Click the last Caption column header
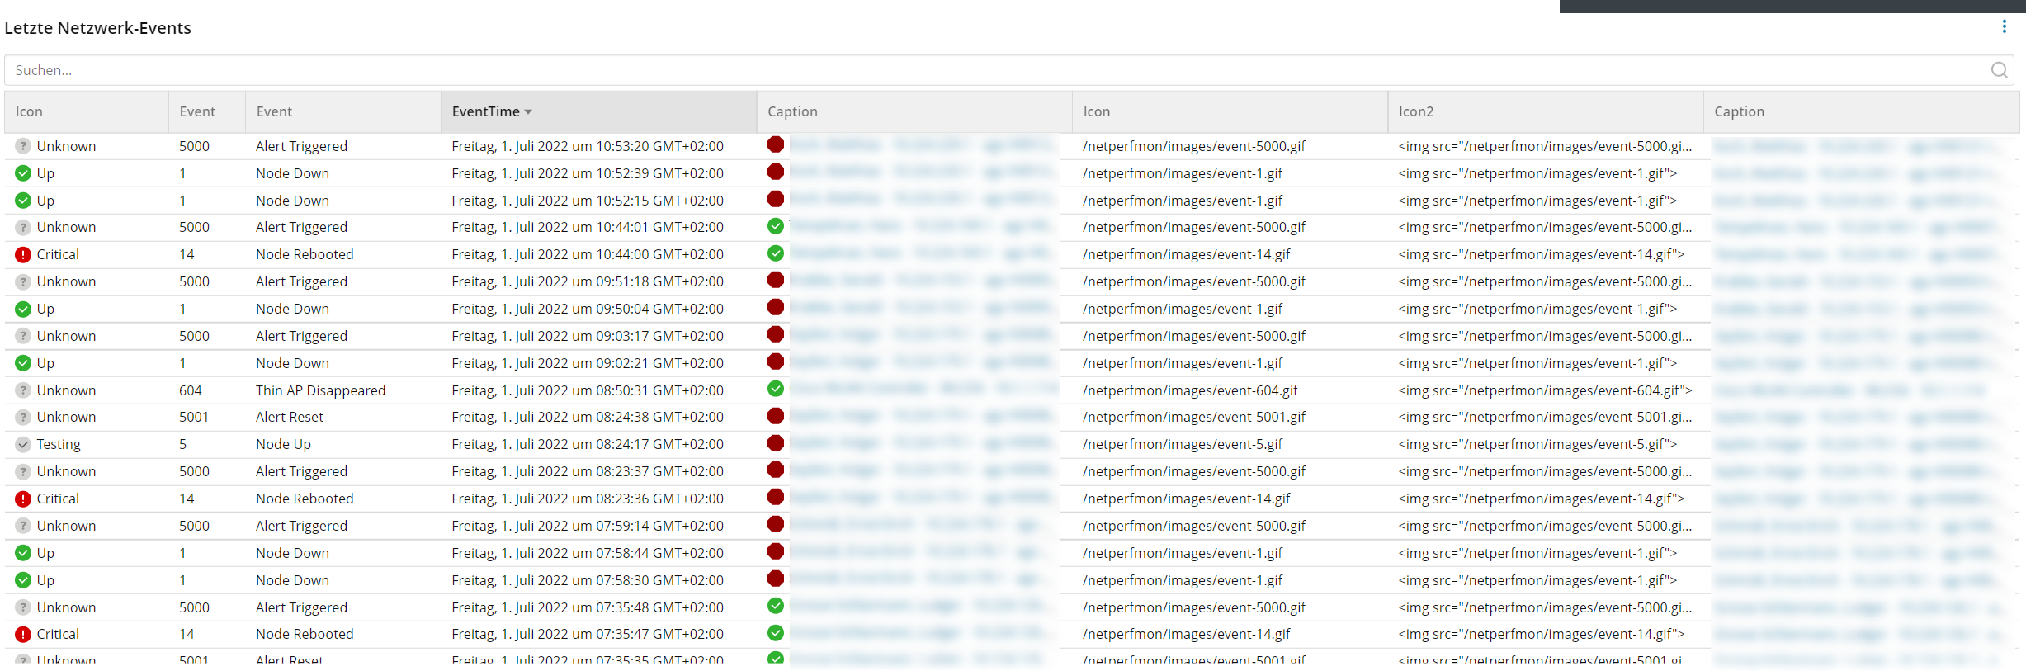 (1861, 111)
